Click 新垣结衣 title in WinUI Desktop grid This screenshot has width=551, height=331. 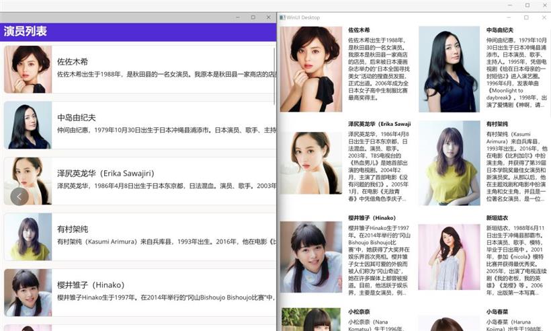(497, 218)
